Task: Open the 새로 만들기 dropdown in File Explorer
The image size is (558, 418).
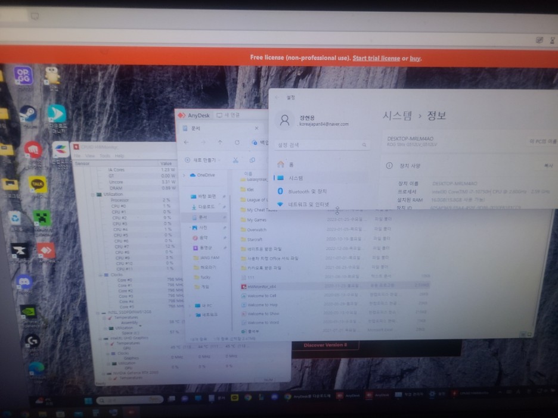Action: coord(203,160)
